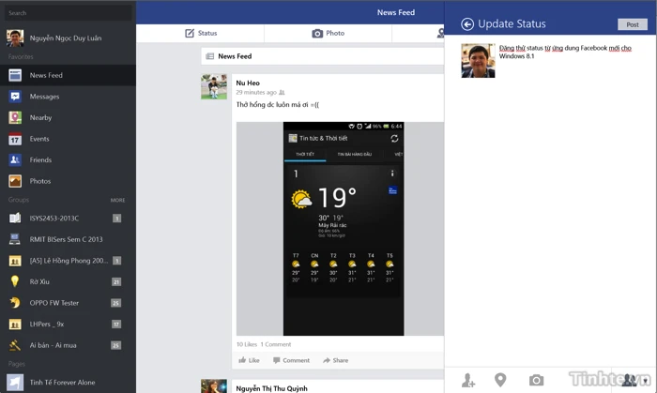
Task: Select the Status tab
Action: pos(201,33)
